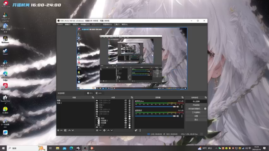Enable 工作室模式 studio mode
Screen dimensions: 269x151
[x=196, y=112]
